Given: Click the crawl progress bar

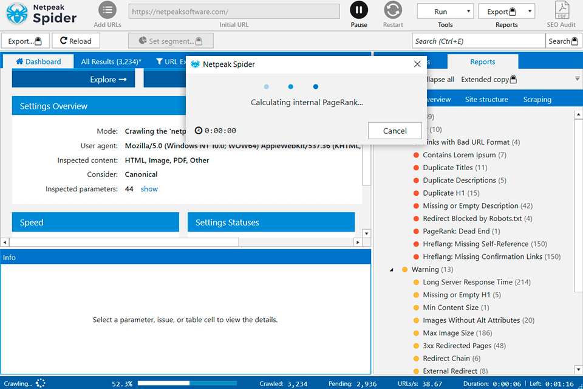Looking at the screenshot, I should coord(187,383).
